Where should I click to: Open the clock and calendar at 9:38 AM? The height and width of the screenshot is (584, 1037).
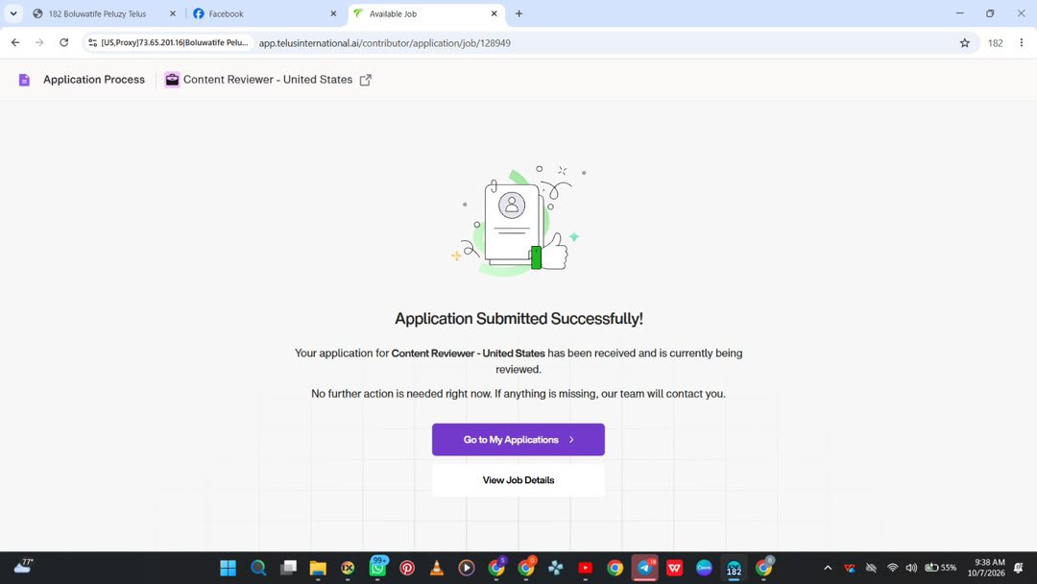coord(986,568)
